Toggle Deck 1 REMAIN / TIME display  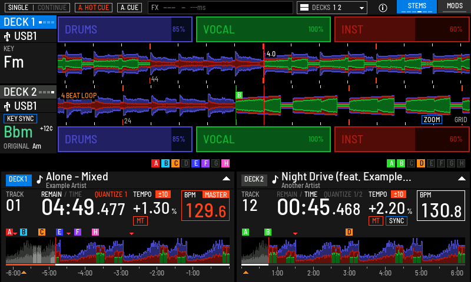coord(61,194)
